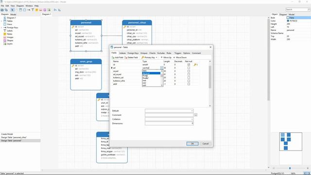Open the Help menu
This screenshot has width=311, height=175.
pos(36,6)
